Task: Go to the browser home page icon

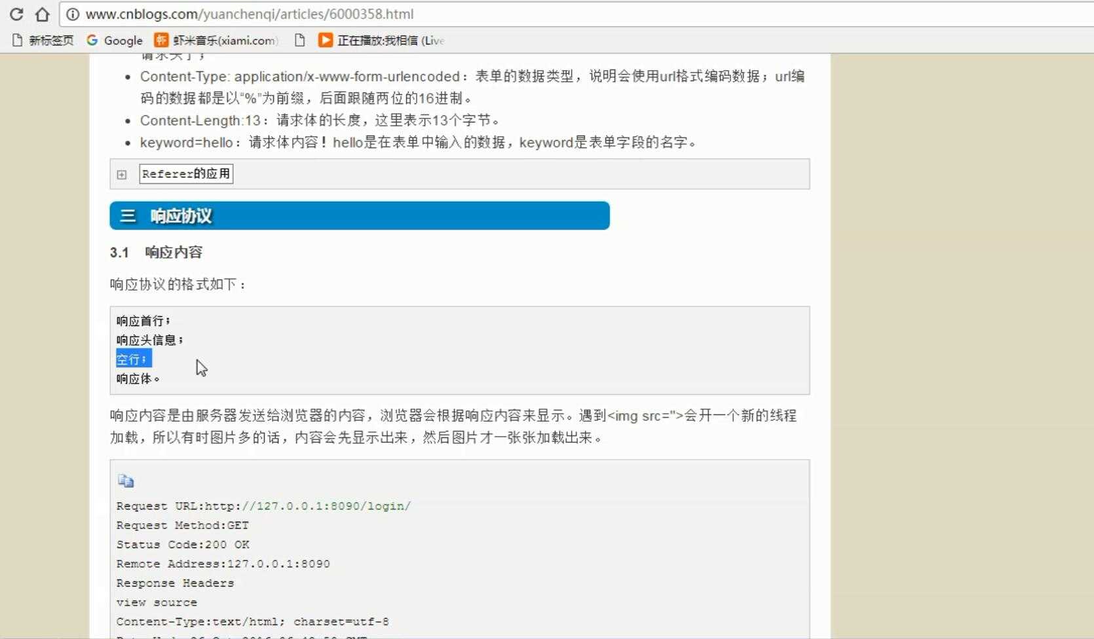Action: [x=42, y=14]
